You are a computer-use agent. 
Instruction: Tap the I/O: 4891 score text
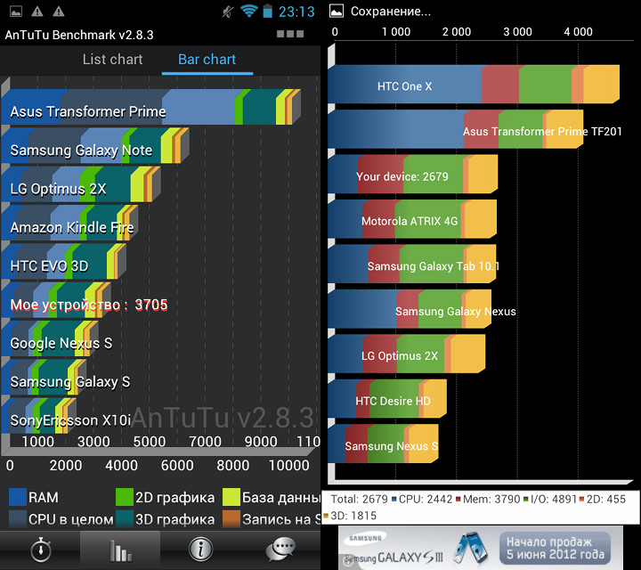[554, 500]
